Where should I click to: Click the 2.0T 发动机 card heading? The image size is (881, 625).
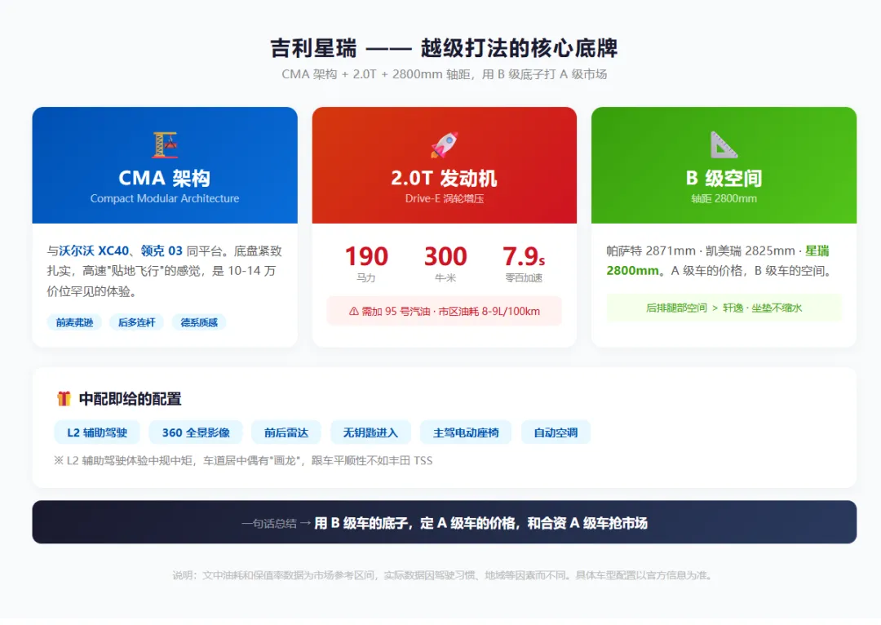tap(444, 178)
